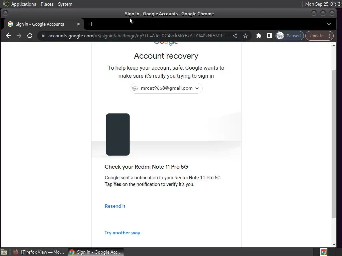Close the Sign in - Google Accounts tab
Image resolution: width=342 pixels, height=256 pixels.
pos(78,24)
